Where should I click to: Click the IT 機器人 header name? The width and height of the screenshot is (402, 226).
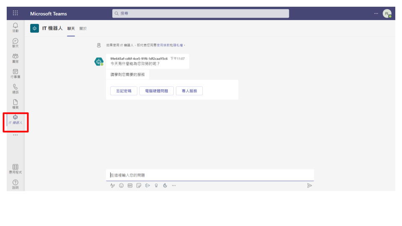[52, 28]
